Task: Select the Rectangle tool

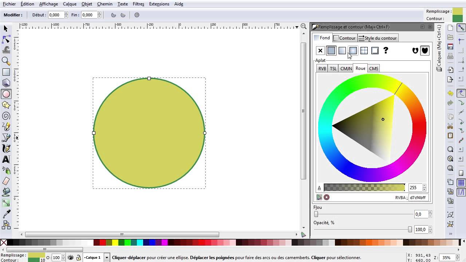Action: tap(6, 72)
